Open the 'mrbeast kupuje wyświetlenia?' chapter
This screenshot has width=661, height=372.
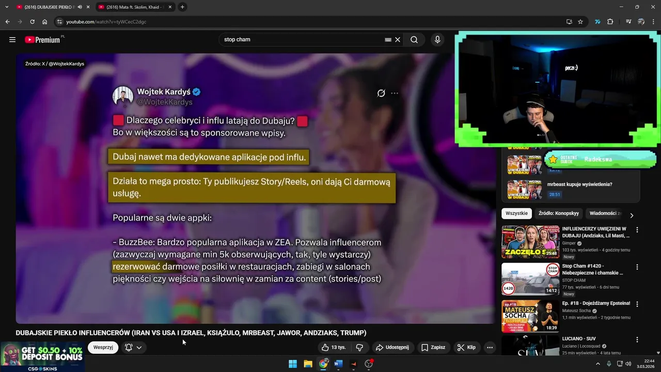pos(579,184)
